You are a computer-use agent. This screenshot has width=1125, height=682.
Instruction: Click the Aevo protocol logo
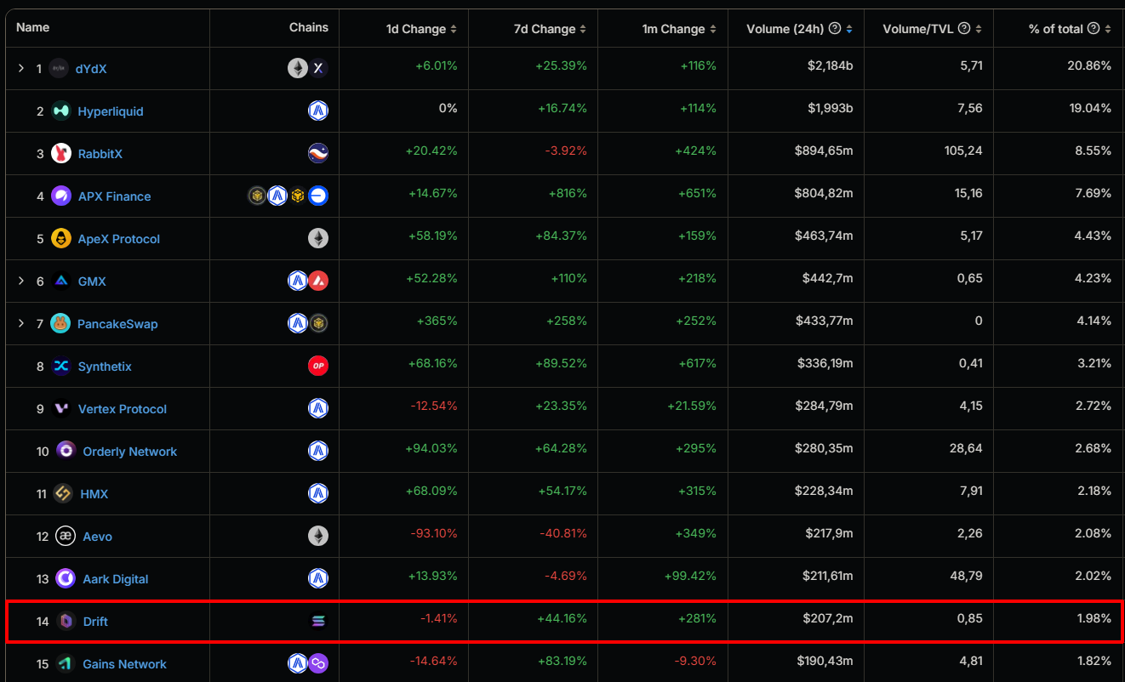coord(65,536)
